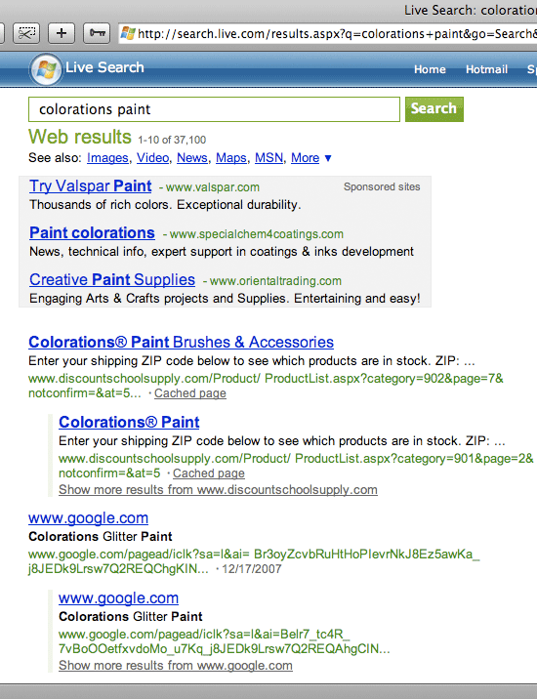Click the Live Search header title text
Image resolution: width=537 pixels, height=699 pixels.
click(104, 67)
